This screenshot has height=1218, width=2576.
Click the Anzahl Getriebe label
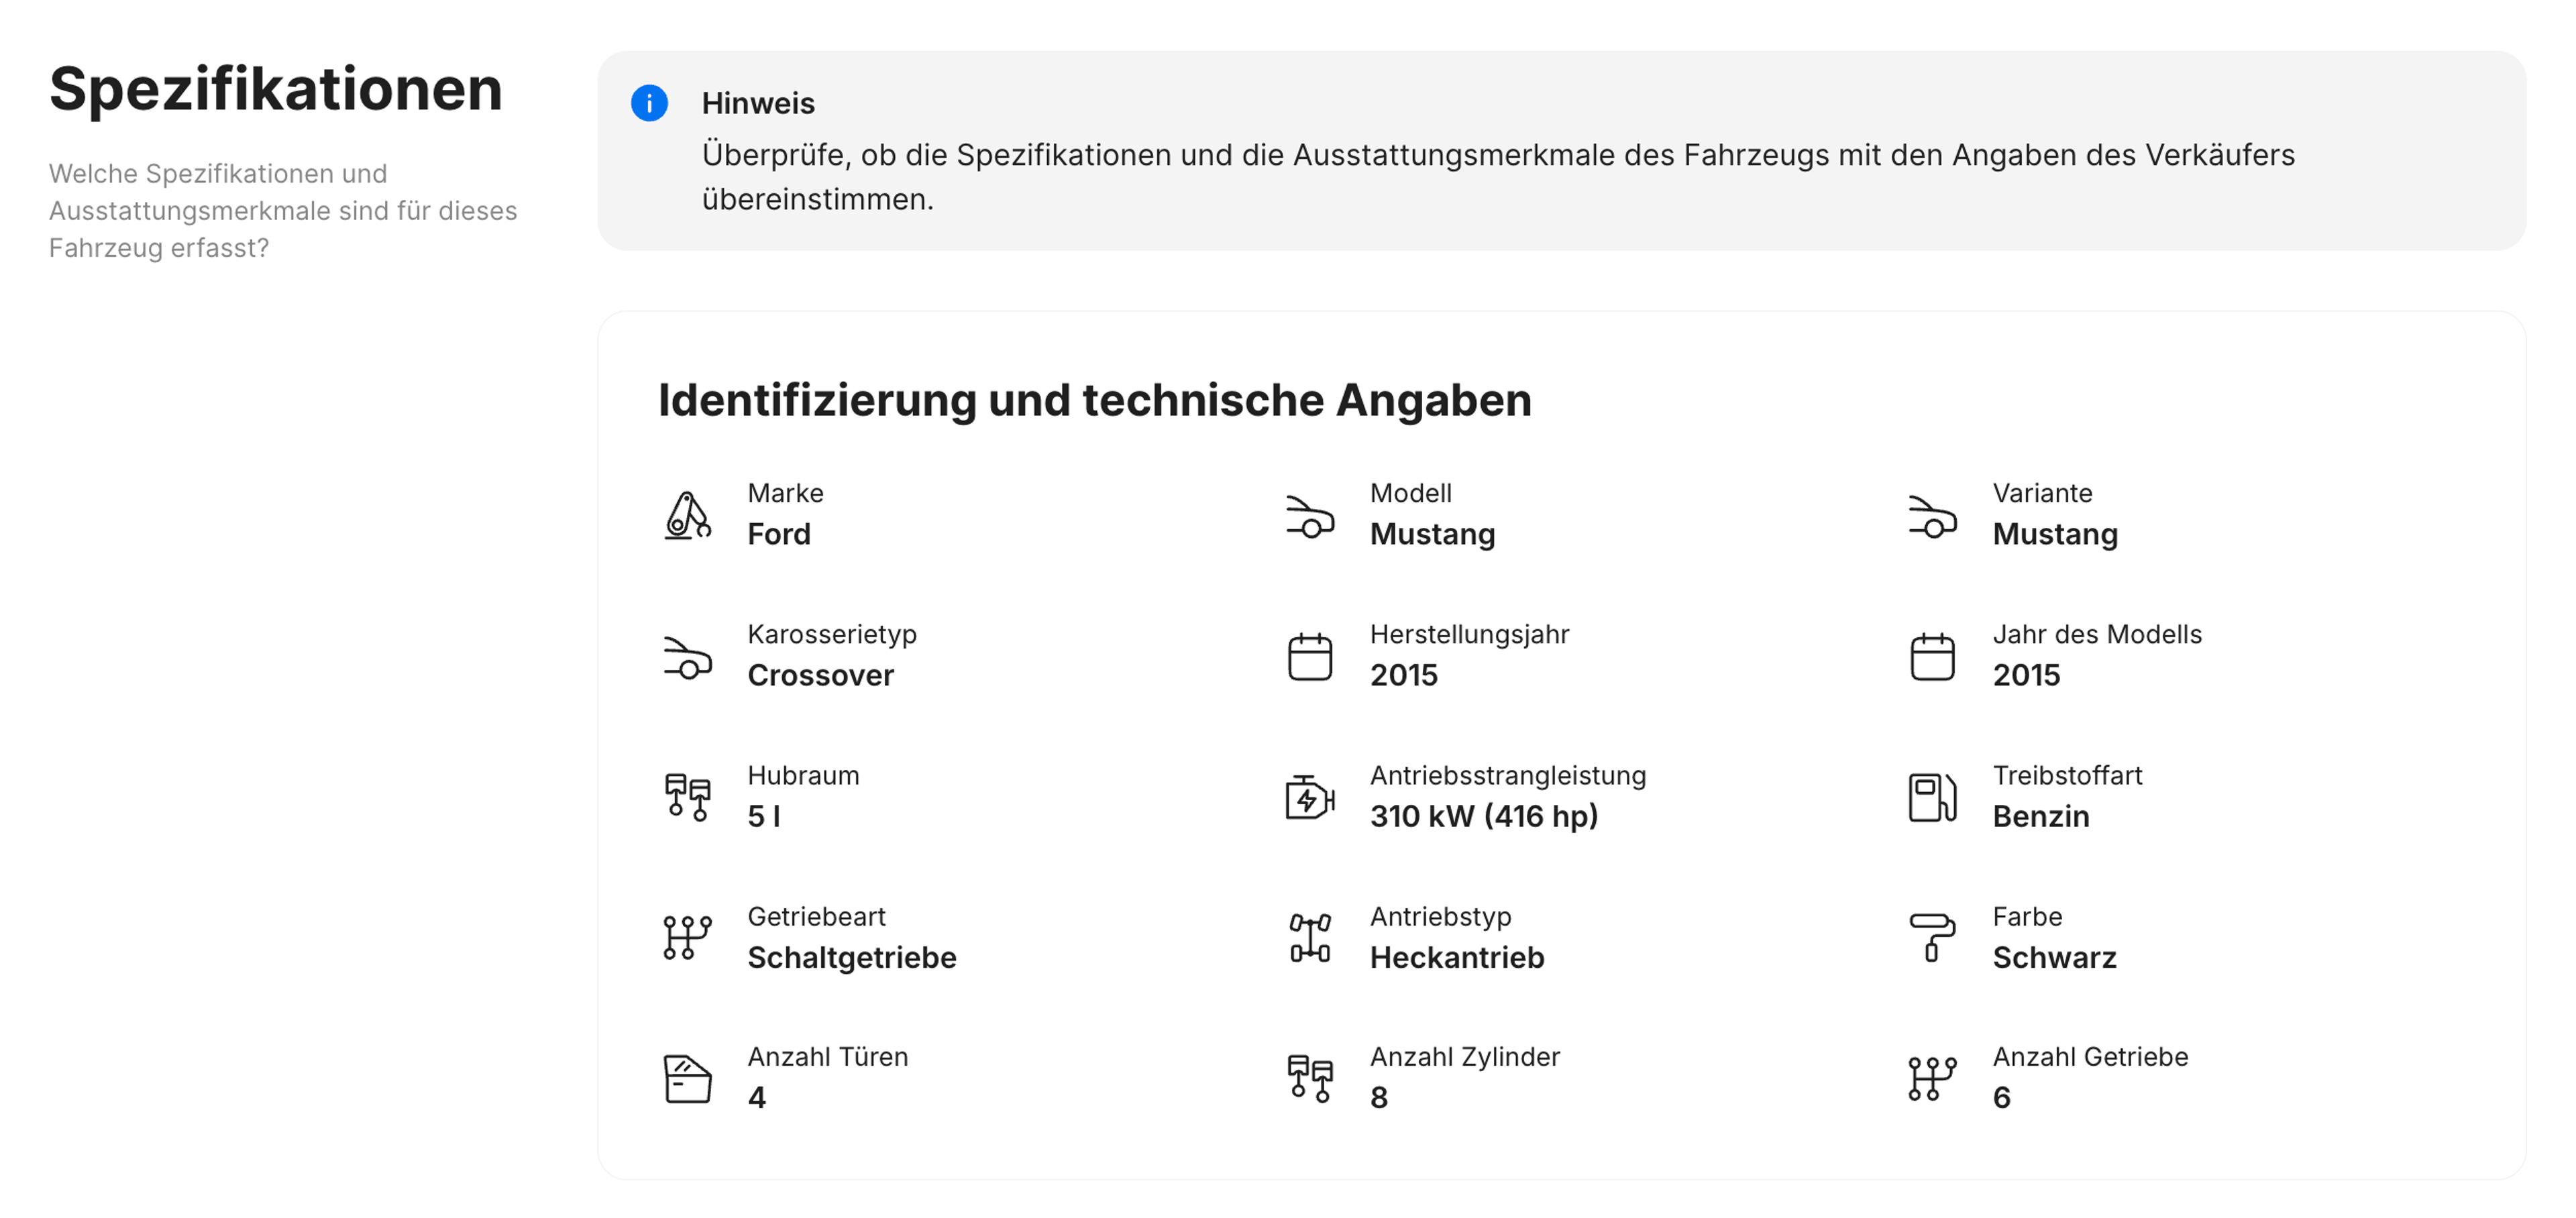2090,1056
